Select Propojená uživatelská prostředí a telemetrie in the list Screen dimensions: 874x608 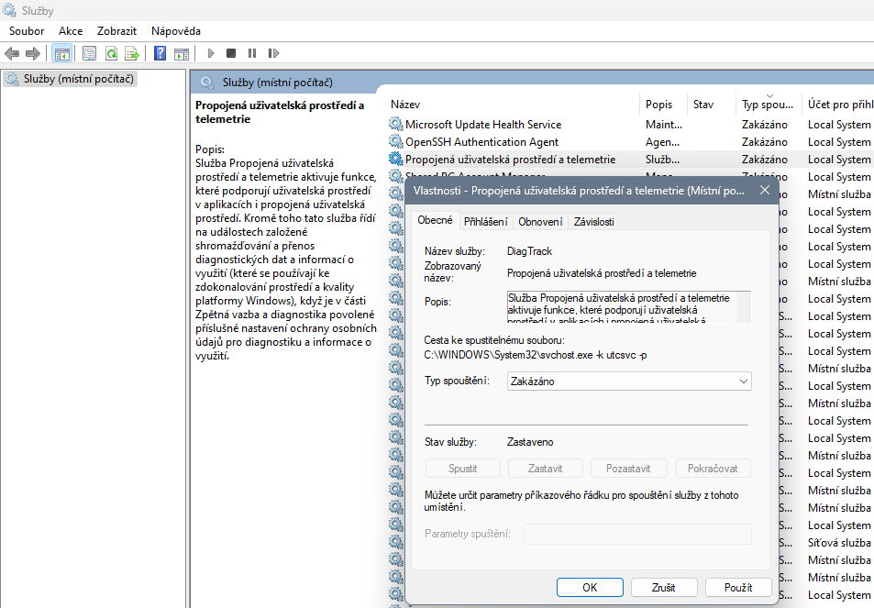(510, 159)
